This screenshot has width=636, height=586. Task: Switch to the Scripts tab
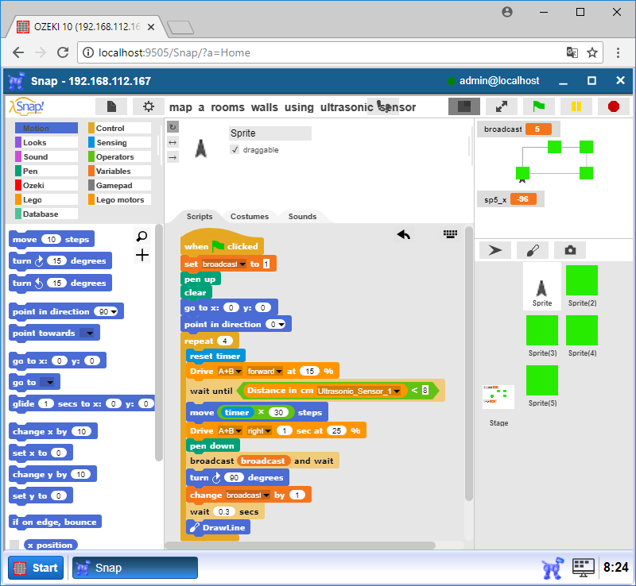200,217
